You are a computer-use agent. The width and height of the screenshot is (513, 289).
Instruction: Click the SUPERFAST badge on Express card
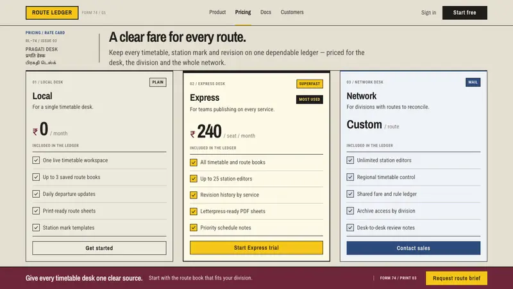click(x=310, y=84)
